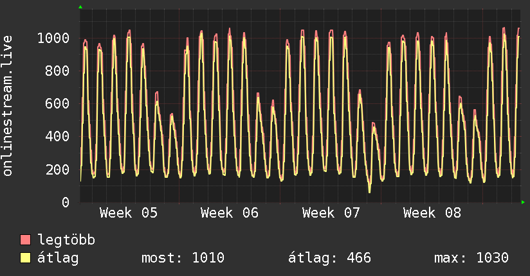Screen dimensions: 530x276
Task: Click the 'max: 1030' statistic
Action: pos(471,258)
